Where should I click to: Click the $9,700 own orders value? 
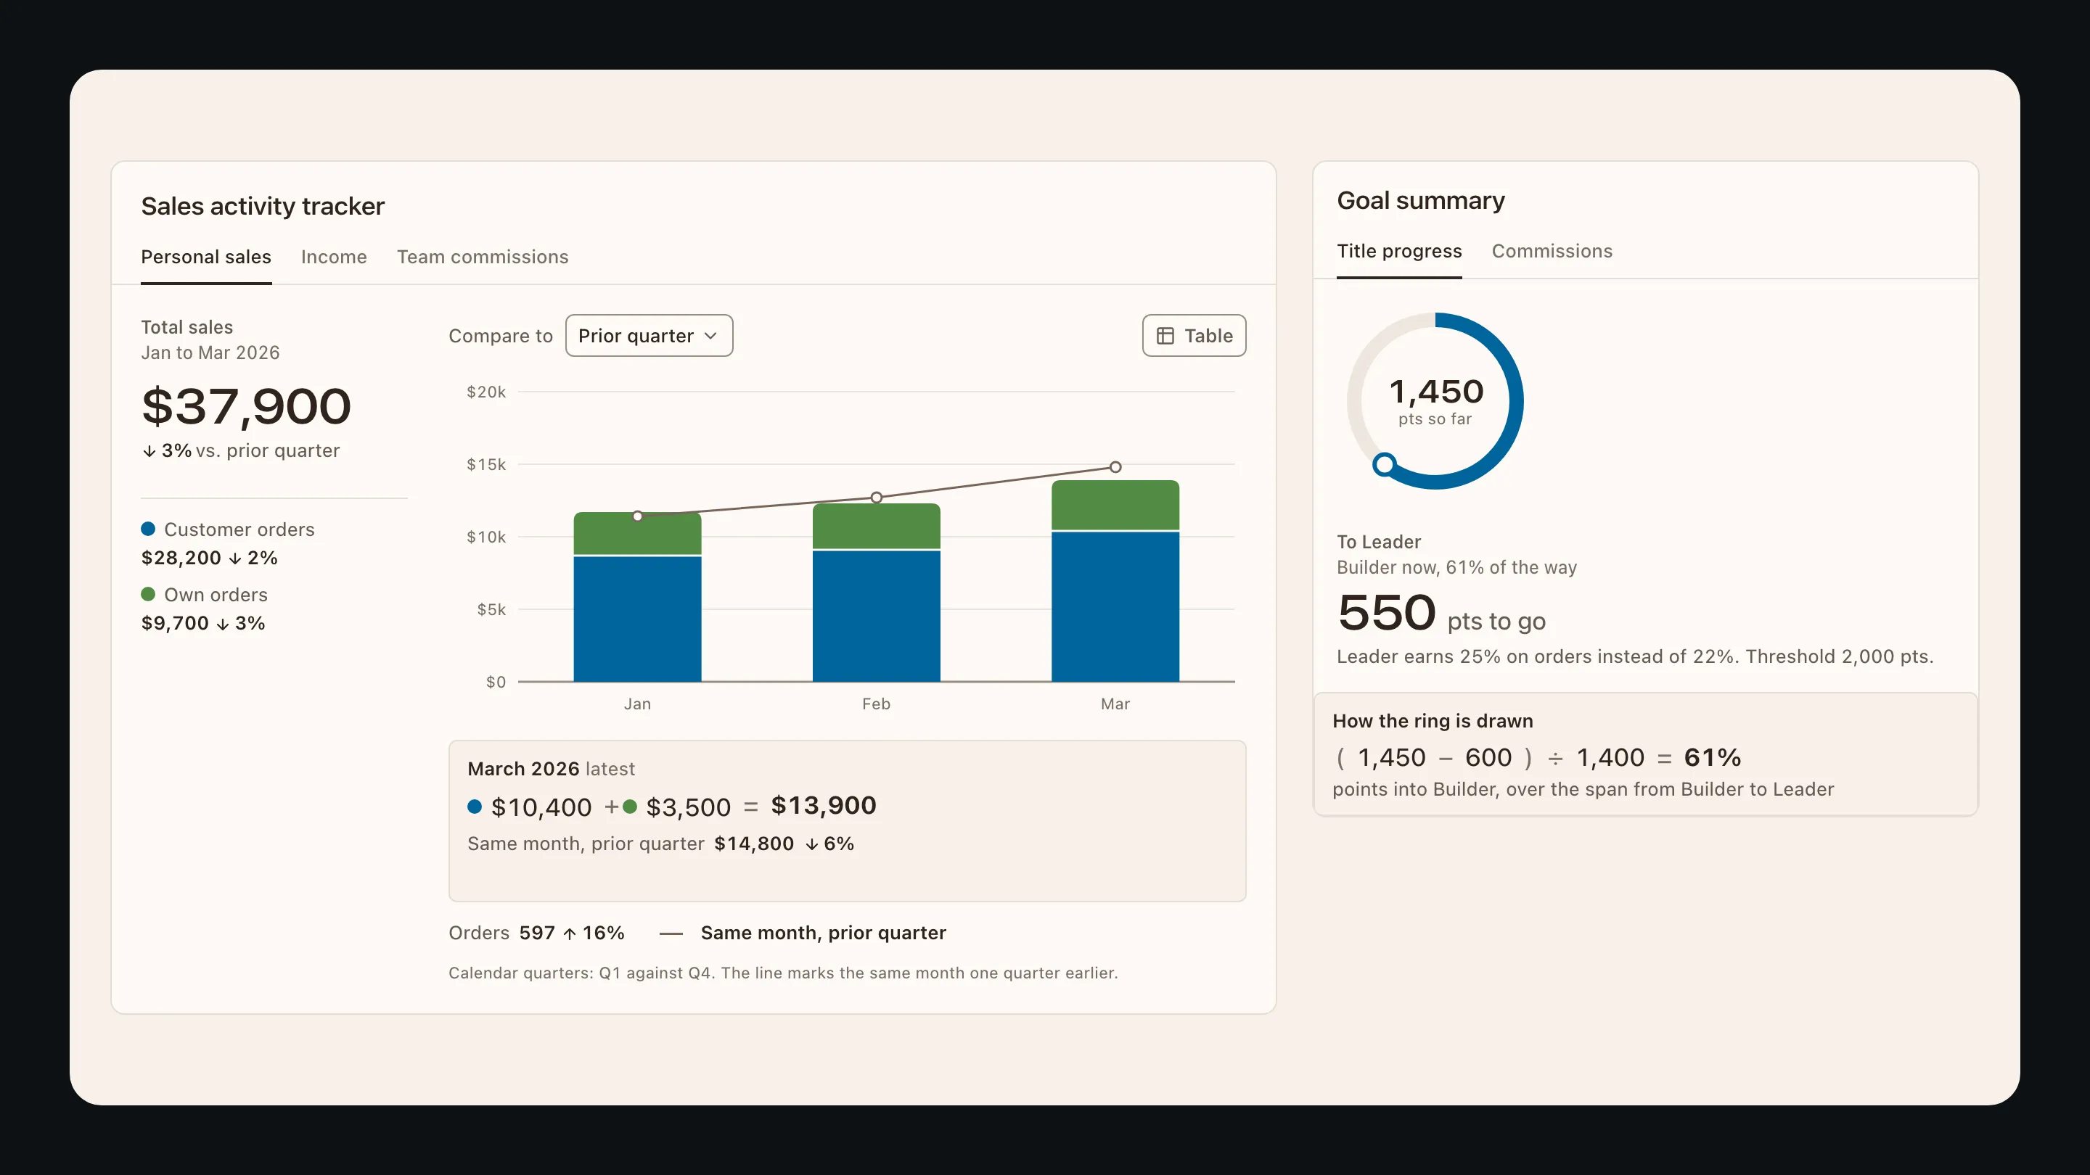point(174,624)
